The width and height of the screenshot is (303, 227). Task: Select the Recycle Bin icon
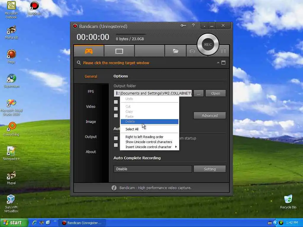tap(288, 202)
